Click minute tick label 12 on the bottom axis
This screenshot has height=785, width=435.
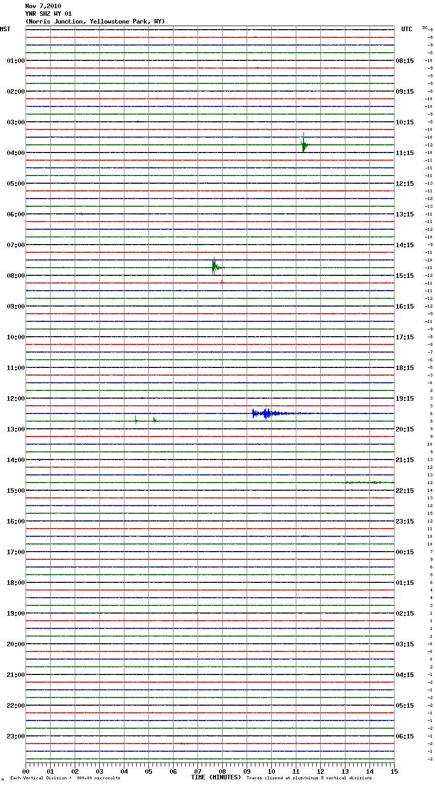click(320, 771)
